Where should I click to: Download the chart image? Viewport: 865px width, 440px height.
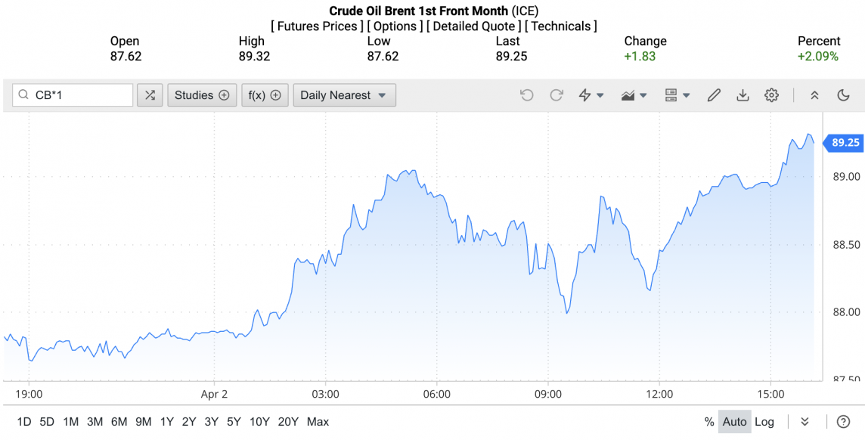click(743, 95)
